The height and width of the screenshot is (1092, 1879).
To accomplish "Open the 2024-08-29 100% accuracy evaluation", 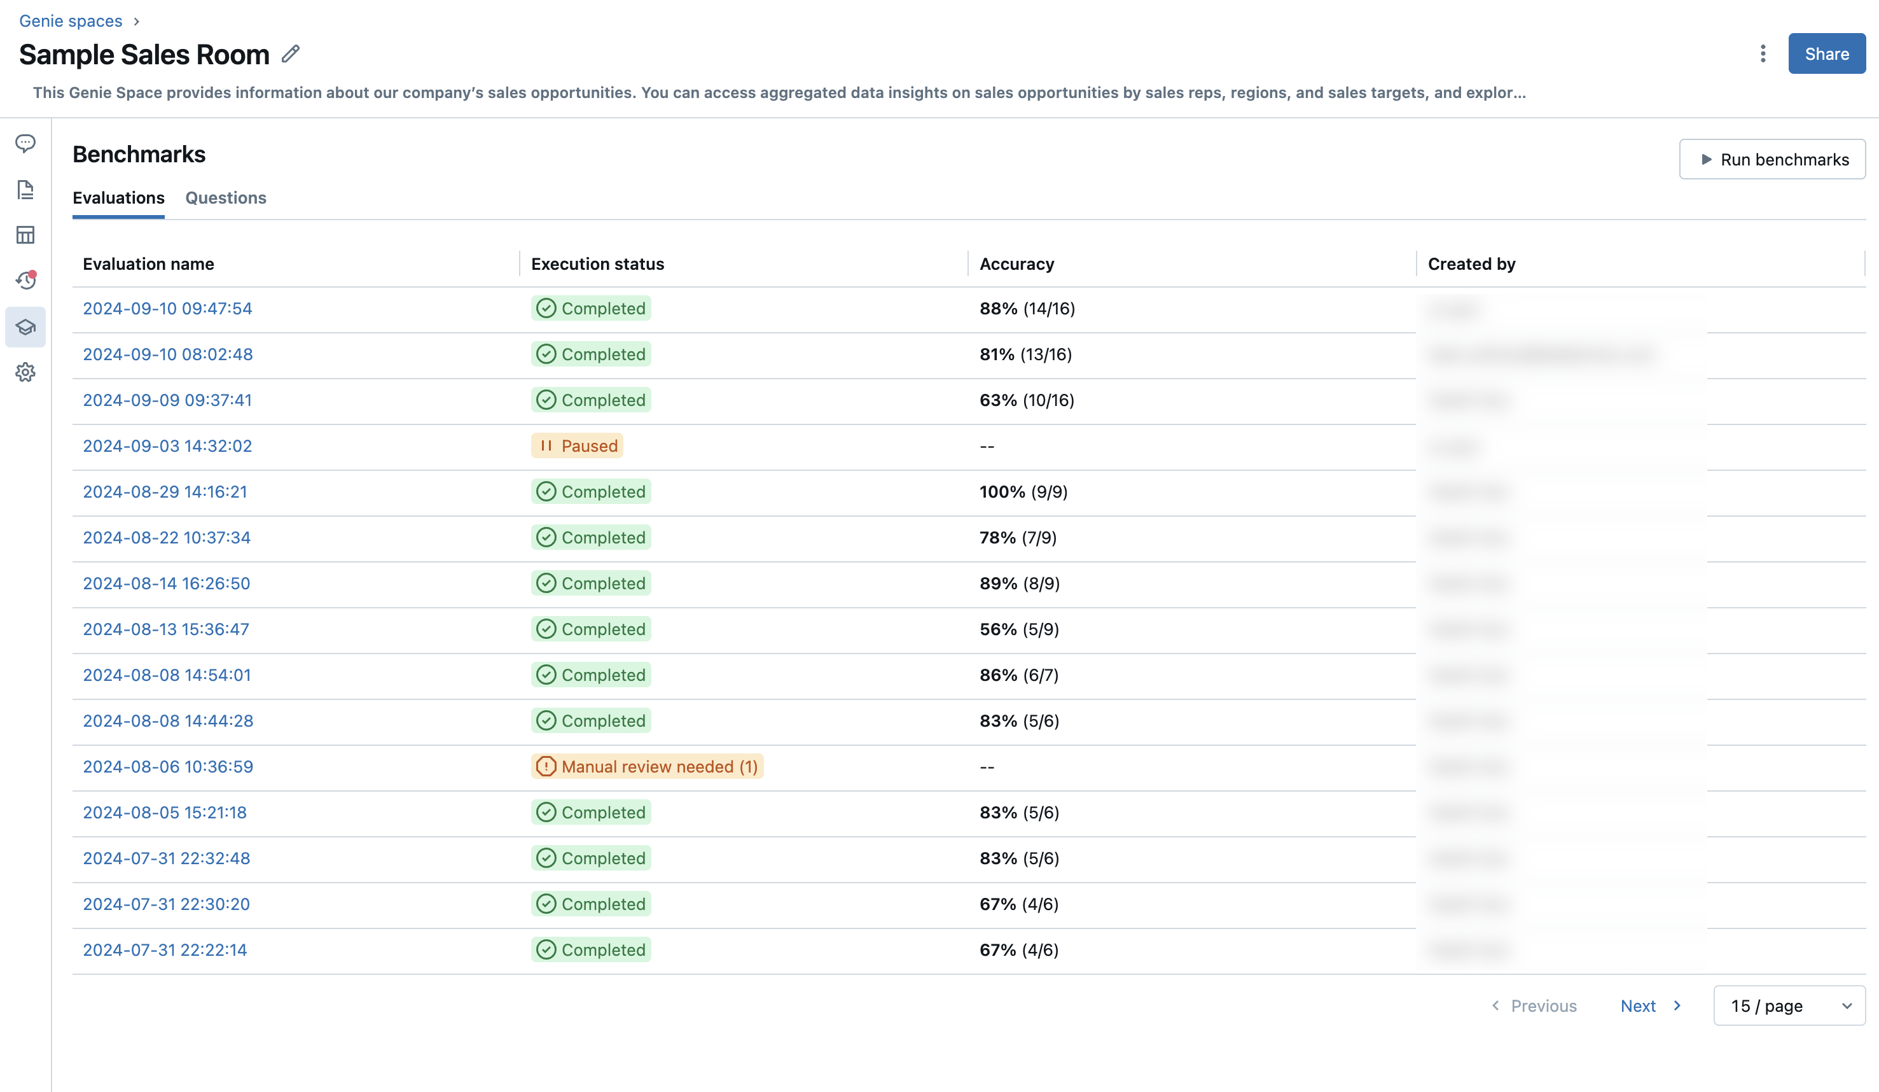I will pos(165,491).
